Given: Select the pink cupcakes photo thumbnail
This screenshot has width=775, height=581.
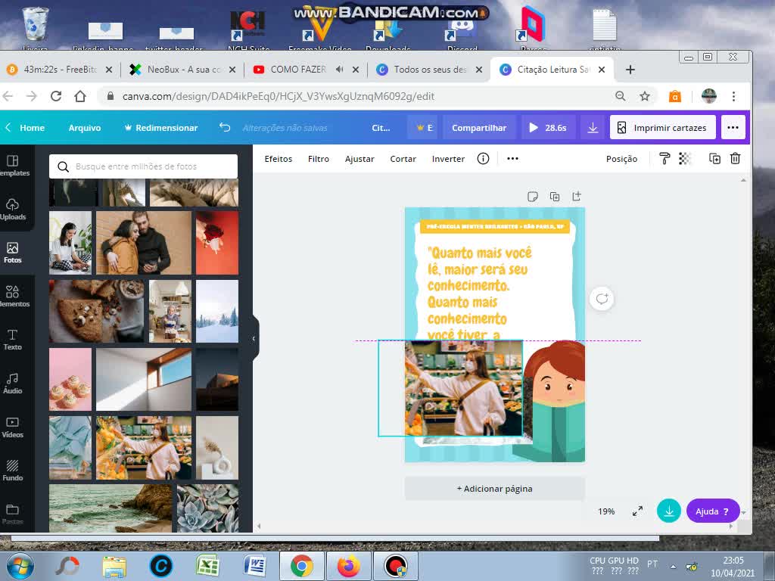Looking at the screenshot, I should [70, 380].
